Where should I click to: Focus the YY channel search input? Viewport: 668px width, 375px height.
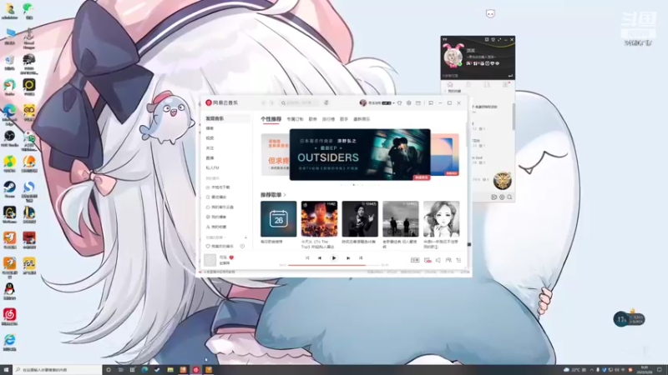(x=473, y=76)
